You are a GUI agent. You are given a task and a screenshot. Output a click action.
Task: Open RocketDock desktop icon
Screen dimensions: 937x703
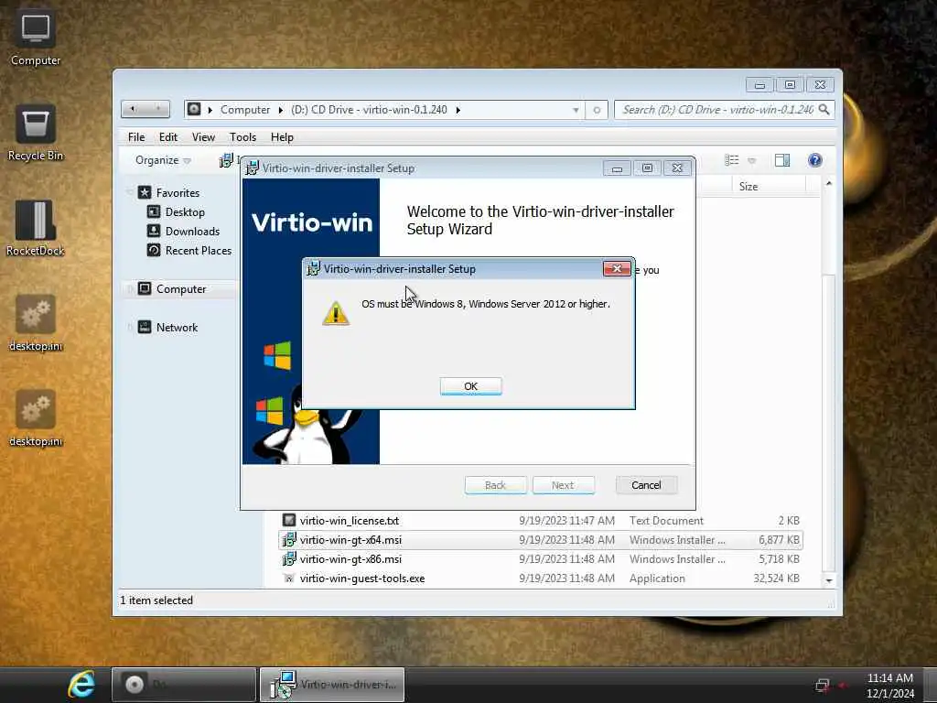36,228
